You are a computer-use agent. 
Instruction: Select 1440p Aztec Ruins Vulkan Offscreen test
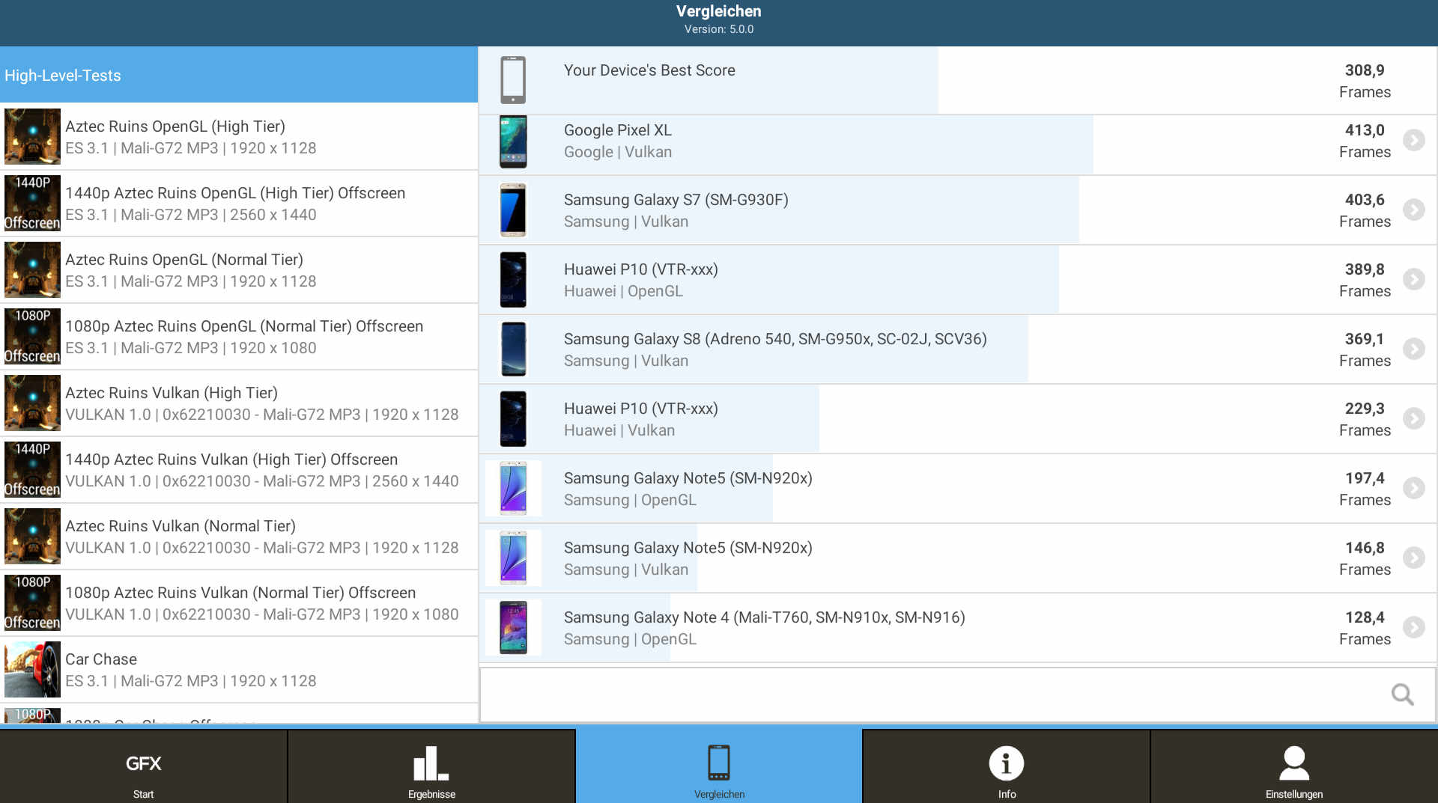239,470
